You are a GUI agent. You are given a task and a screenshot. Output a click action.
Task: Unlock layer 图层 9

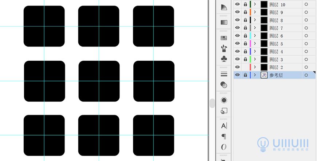click(245, 12)
